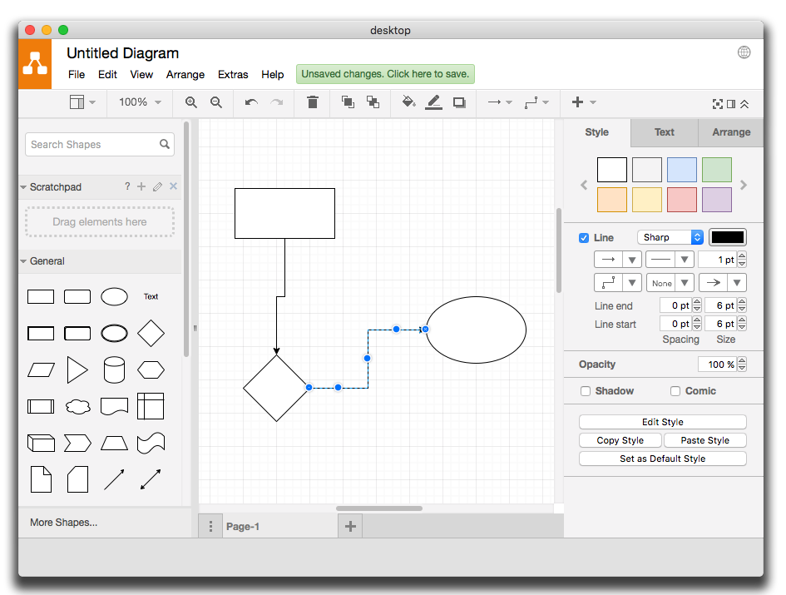
Task: Open scratchpad help question mark
Action: pyautogui.click(x=128, y=186)
